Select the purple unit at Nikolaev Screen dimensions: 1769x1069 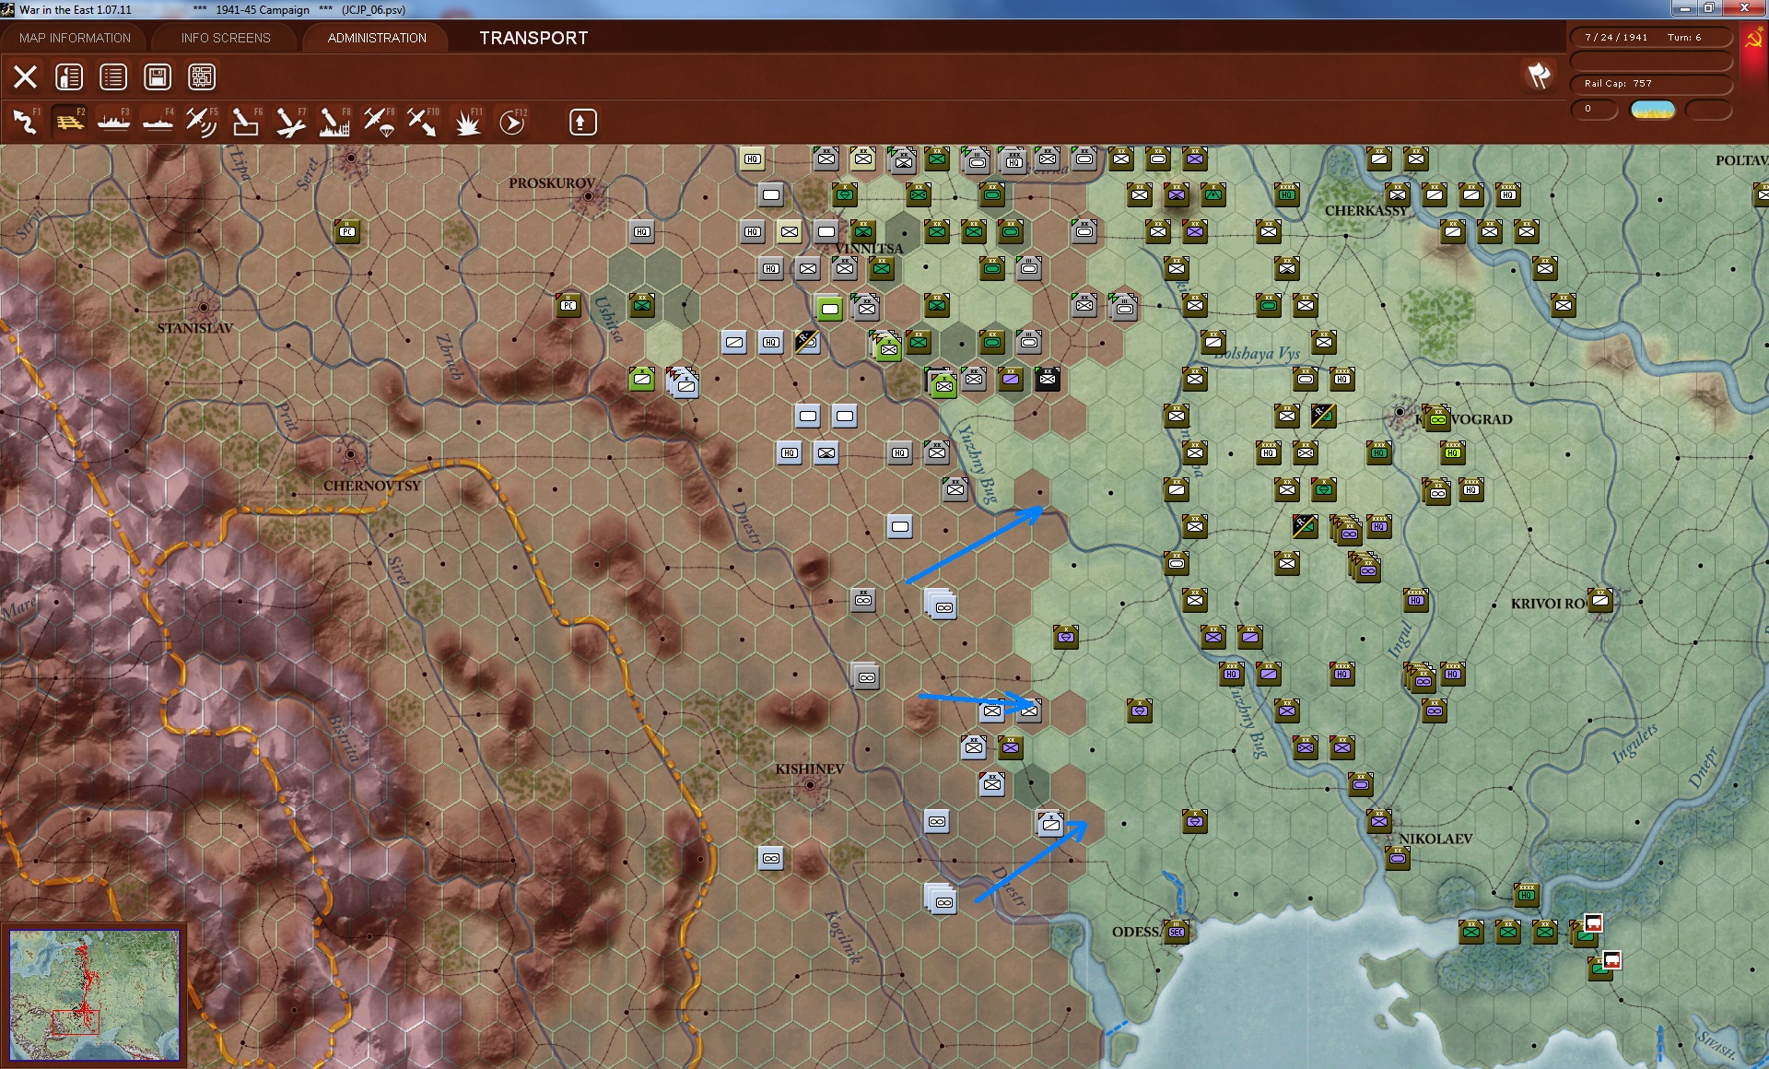(x=1379, y=820)
